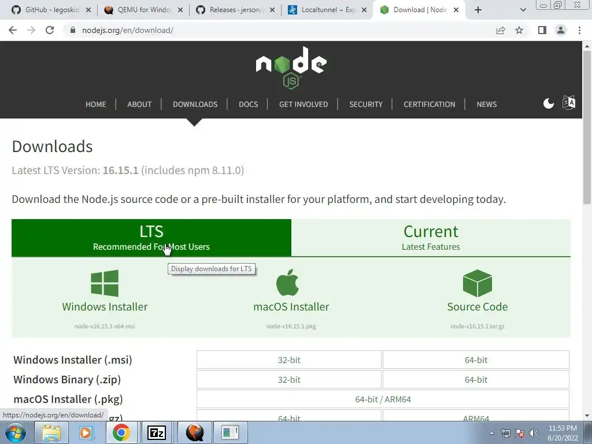The height and width of the screenshot is (444, 592).
Task: Click the Node.js logo in the header
Action: [x=291, y=68]
